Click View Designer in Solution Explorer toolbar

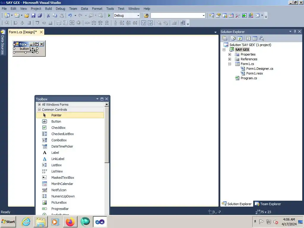click(255, 38)
